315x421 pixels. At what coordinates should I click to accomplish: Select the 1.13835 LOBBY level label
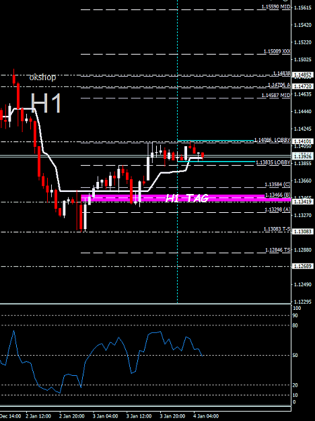[273, 163]
